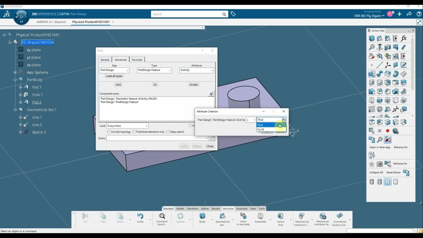Viewport: 423px width, 238px height.
Task: Click the Except button in Find
Action: tap(193, 85)
